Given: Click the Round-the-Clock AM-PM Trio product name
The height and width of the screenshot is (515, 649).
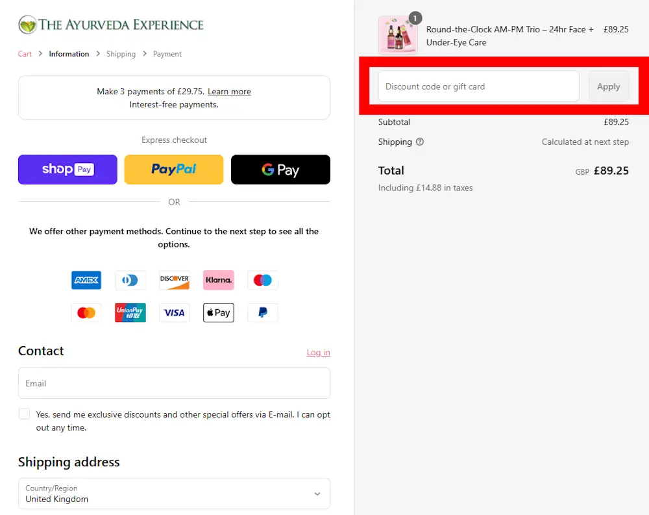Looking at the screenshot, I should click(x=509, y=36).
